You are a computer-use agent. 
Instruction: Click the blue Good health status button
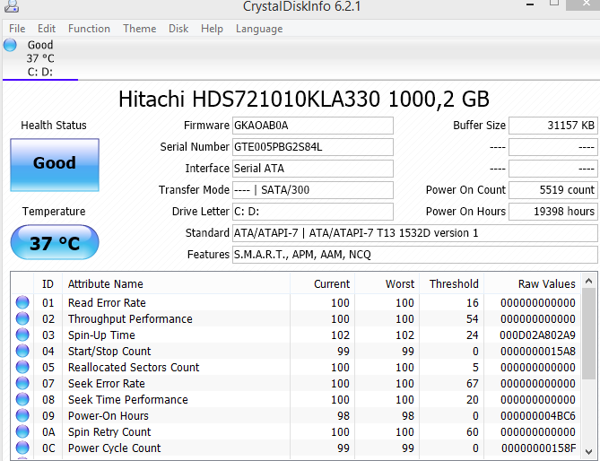[54, 163]
